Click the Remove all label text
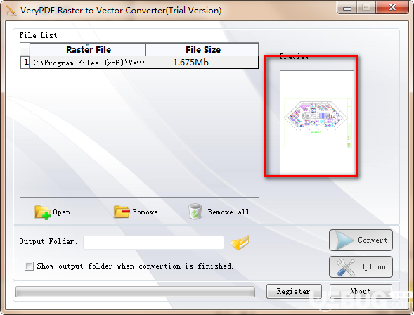The width and height of the screenshot is (414, 315). [228, 212]
